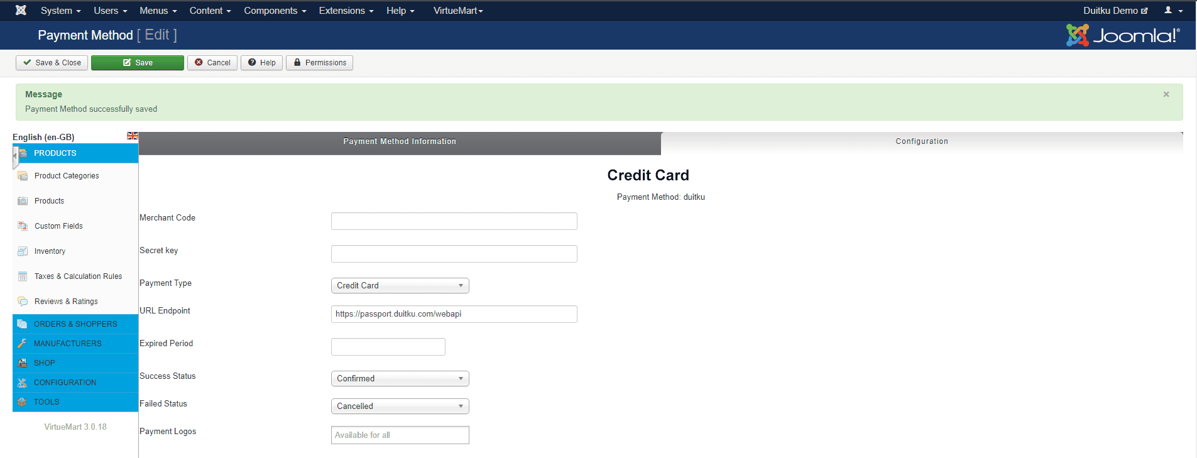Expand ORDERS & SHOPPERS section
1197x458 pixels.
click(x=75, y=324)
